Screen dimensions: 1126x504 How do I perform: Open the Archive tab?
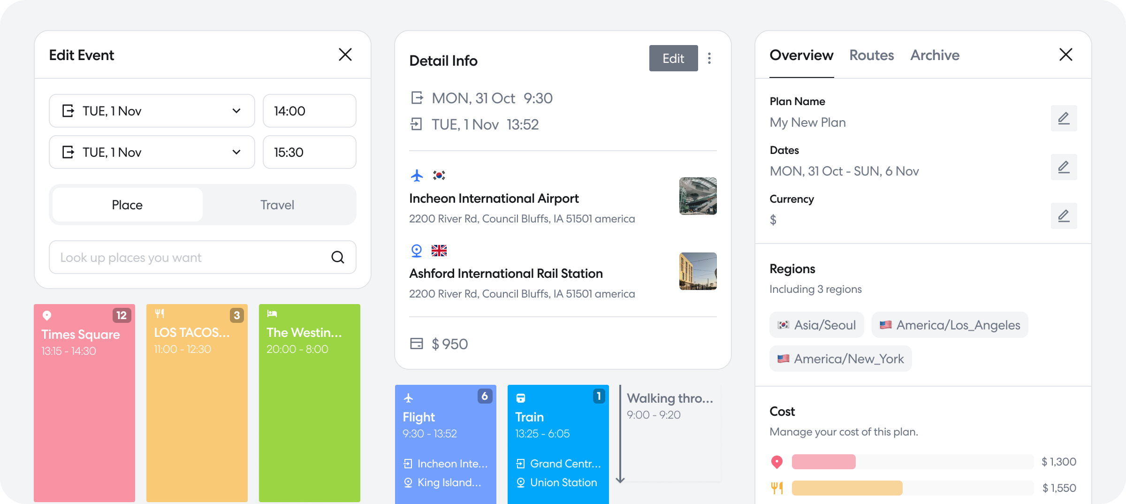935,55
